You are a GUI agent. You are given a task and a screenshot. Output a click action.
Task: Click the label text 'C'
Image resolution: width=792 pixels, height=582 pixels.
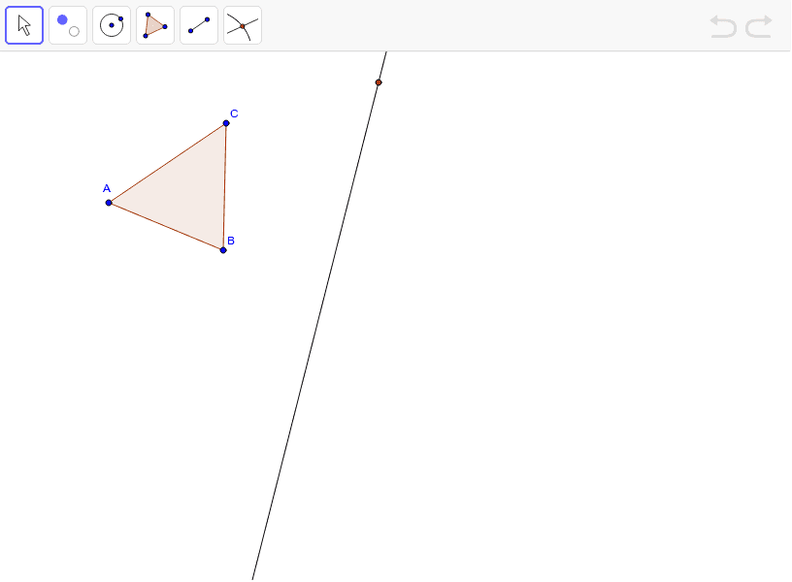pyautogui.click(x=234, y=113)
